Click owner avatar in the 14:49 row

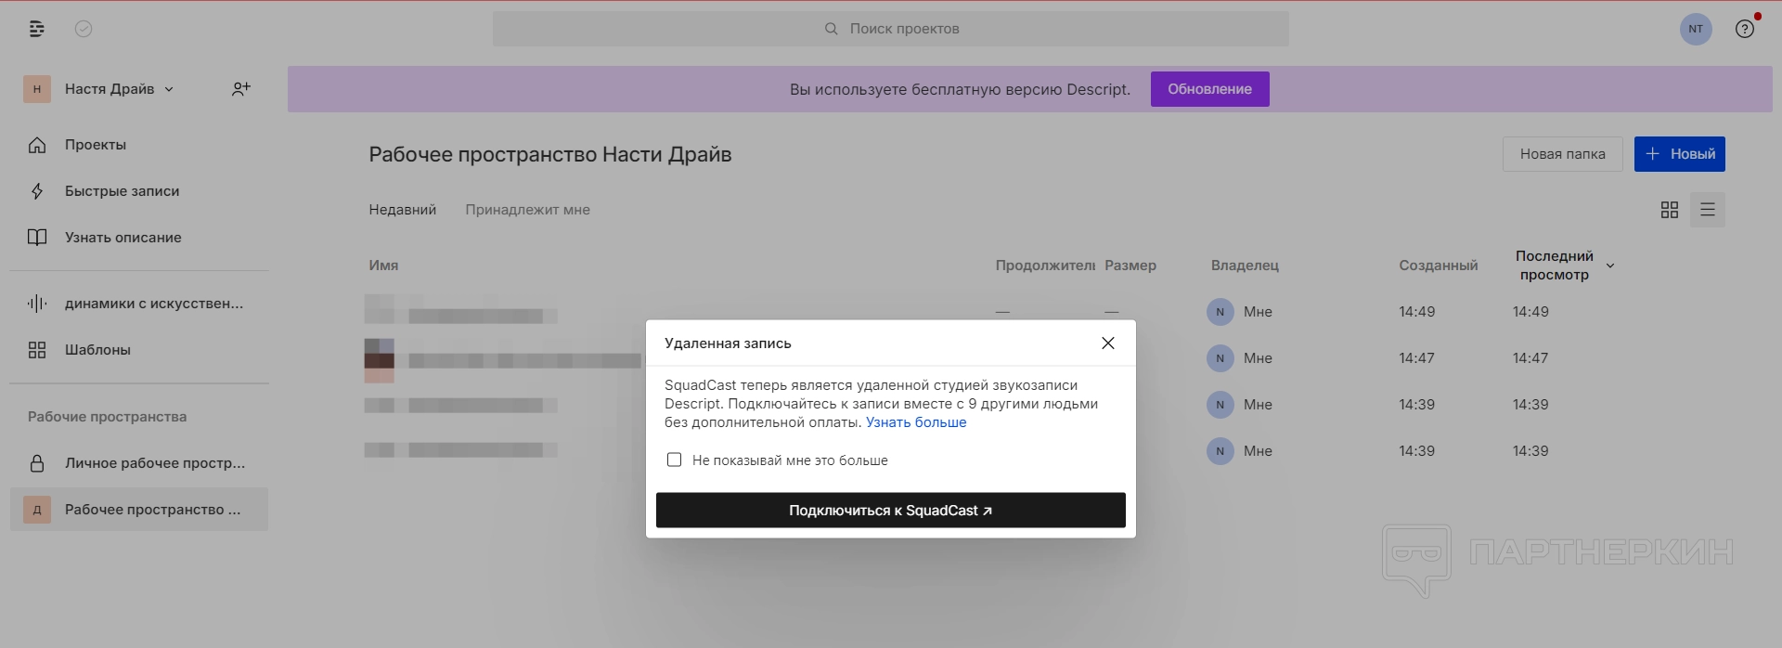tap(1220, 312)
